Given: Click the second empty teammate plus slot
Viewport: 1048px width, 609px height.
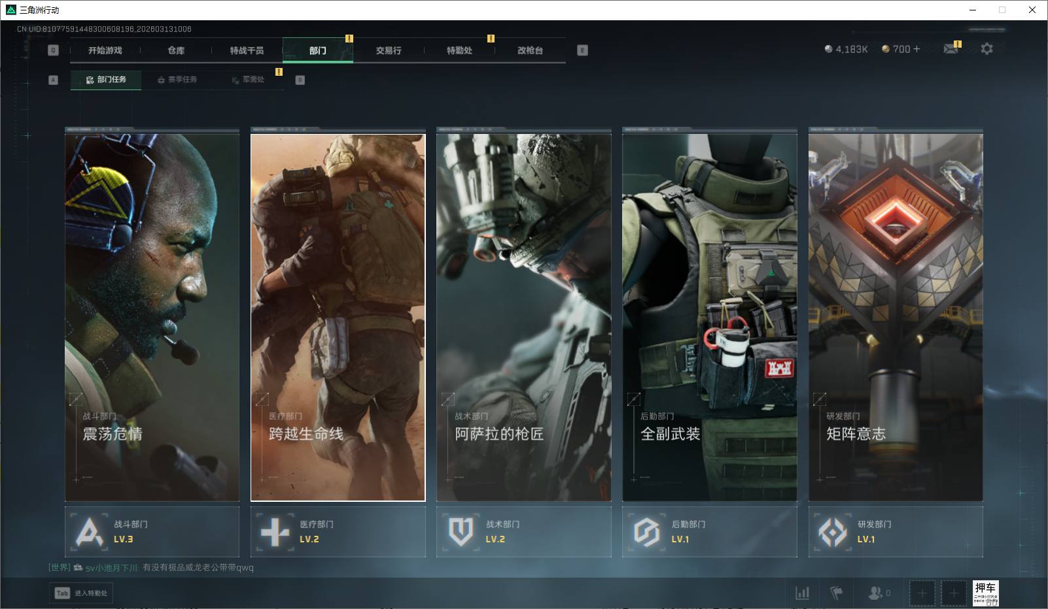Looking at the screenshot, I should point(953,593).
